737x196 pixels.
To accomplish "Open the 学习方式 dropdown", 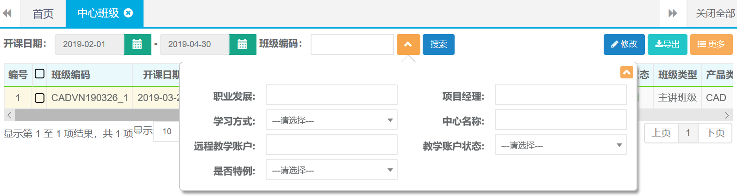I will (x=331, y=120).
